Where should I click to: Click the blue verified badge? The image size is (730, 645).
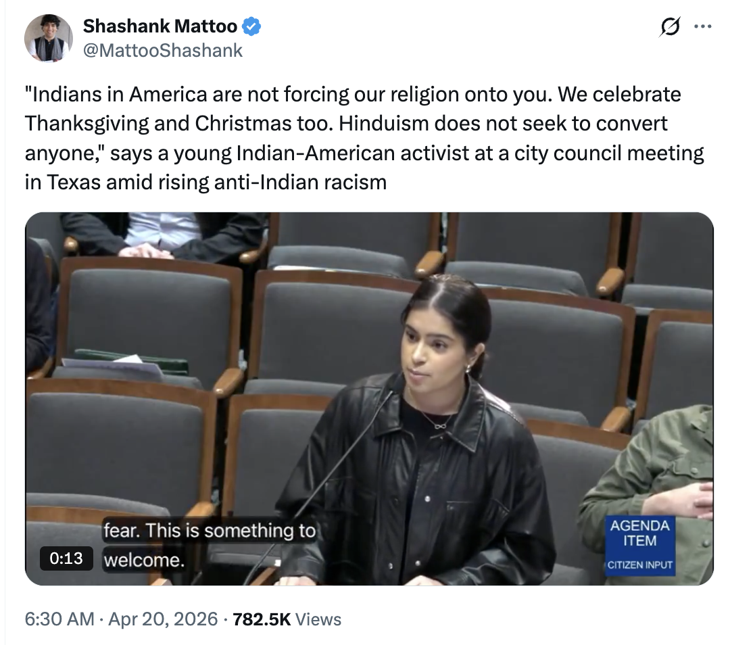click(x=252, y=26)
